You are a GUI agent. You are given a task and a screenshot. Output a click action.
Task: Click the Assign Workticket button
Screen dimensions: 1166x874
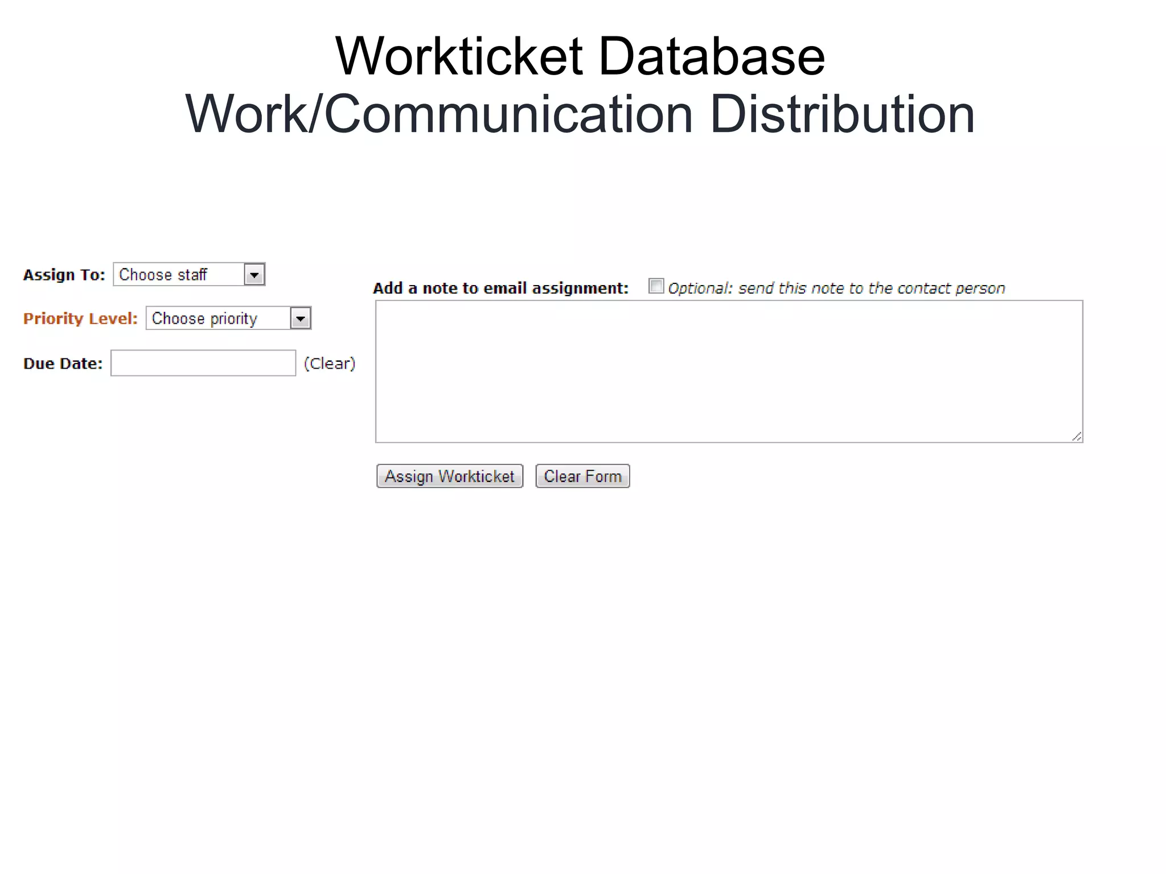click(450, 476)
